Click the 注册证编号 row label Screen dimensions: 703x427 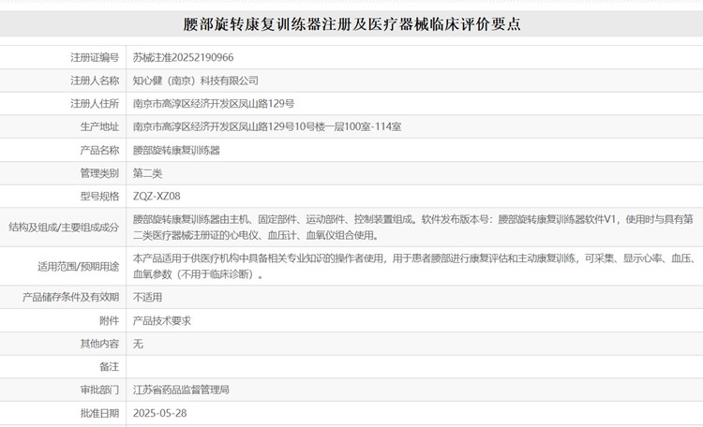95,58
